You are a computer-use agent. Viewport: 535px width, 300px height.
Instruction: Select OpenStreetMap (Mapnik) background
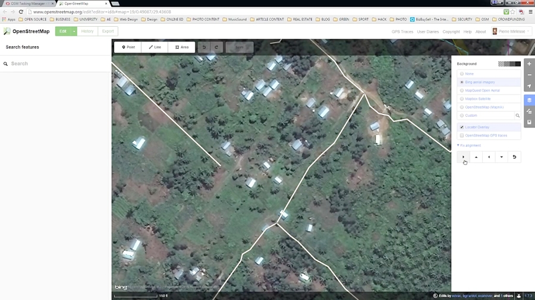489,107
